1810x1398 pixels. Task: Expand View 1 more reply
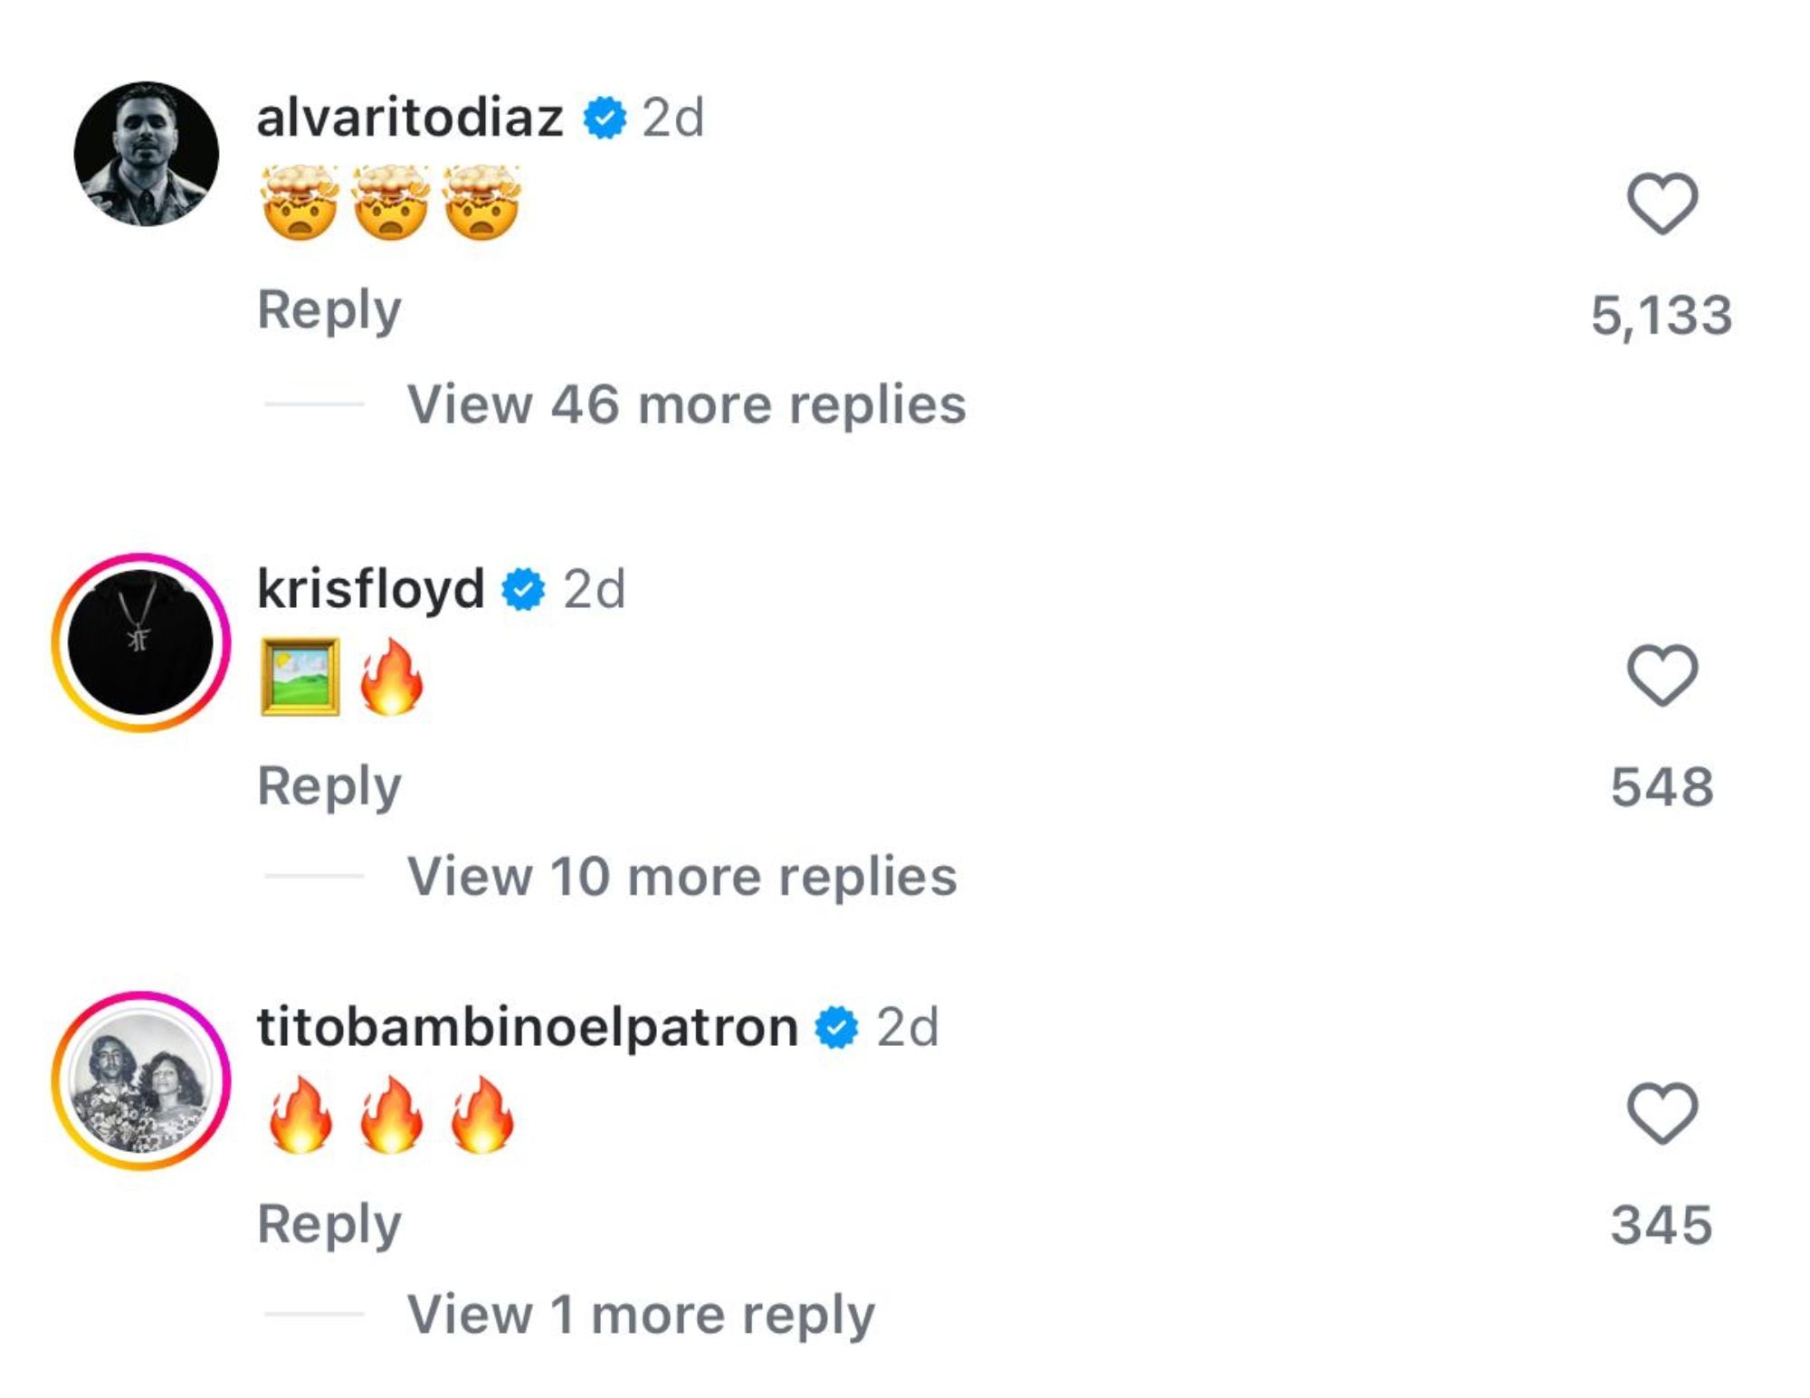(x=641, y=1314)
